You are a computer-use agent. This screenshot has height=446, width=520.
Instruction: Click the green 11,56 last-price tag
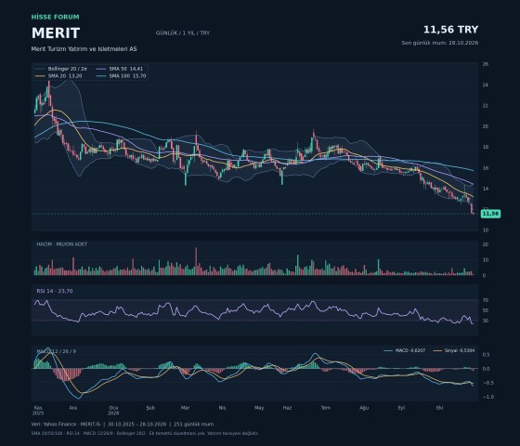coord(490,214)
